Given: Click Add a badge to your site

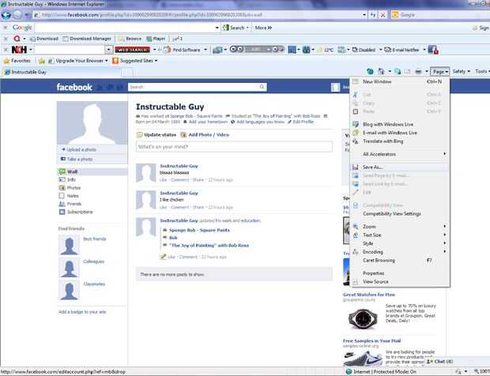Looking at the screenshot, I should tap(82, 312).
